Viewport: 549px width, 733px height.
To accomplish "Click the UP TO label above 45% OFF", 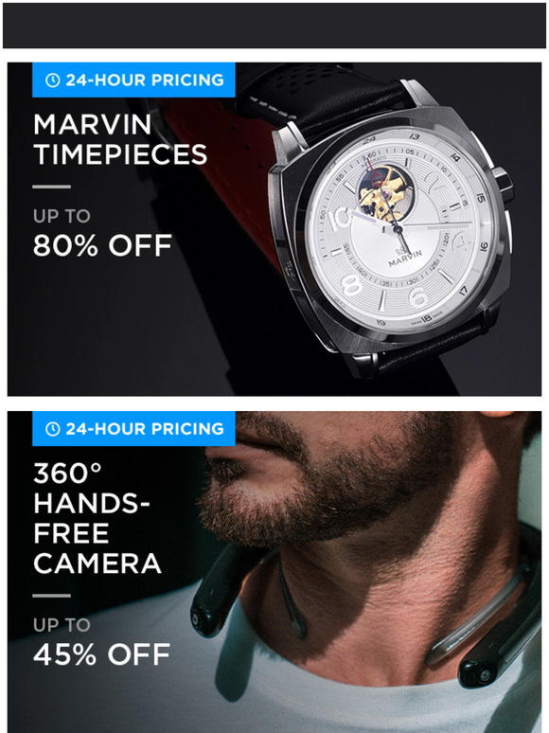I will (62, 625).
